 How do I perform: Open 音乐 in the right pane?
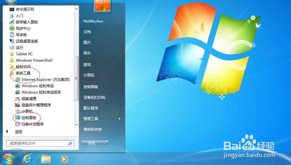87,53
